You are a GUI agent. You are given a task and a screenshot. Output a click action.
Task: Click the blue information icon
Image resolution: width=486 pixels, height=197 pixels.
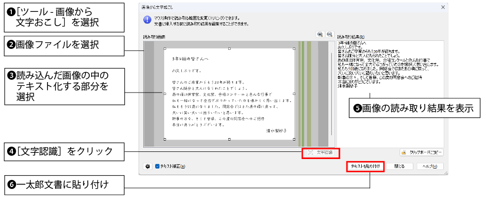(148, 20)
